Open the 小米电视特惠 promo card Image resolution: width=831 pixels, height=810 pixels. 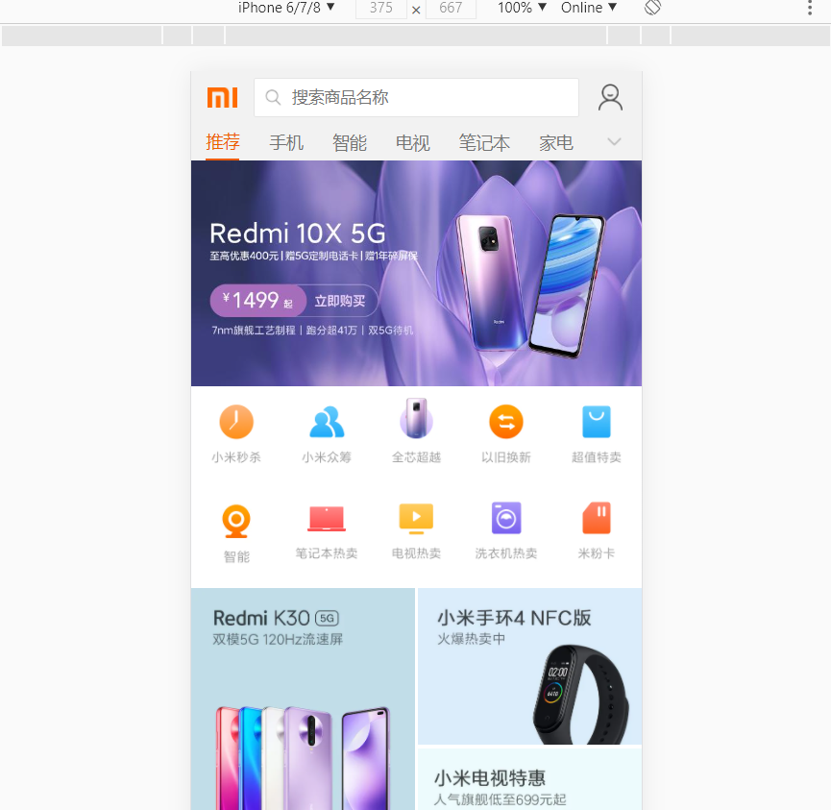(x=529, y=779)
